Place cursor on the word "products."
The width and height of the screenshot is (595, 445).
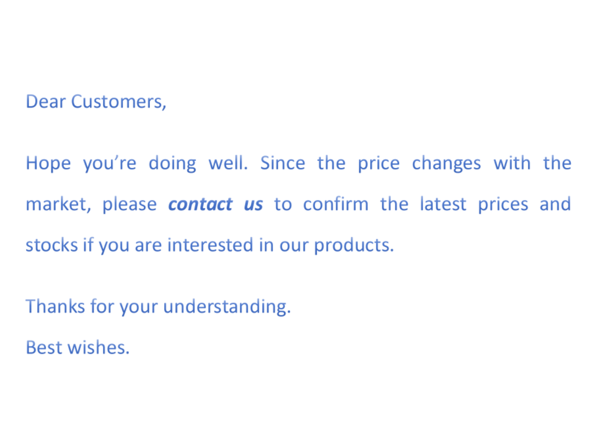pyautogui.click(x=353, y=246)
